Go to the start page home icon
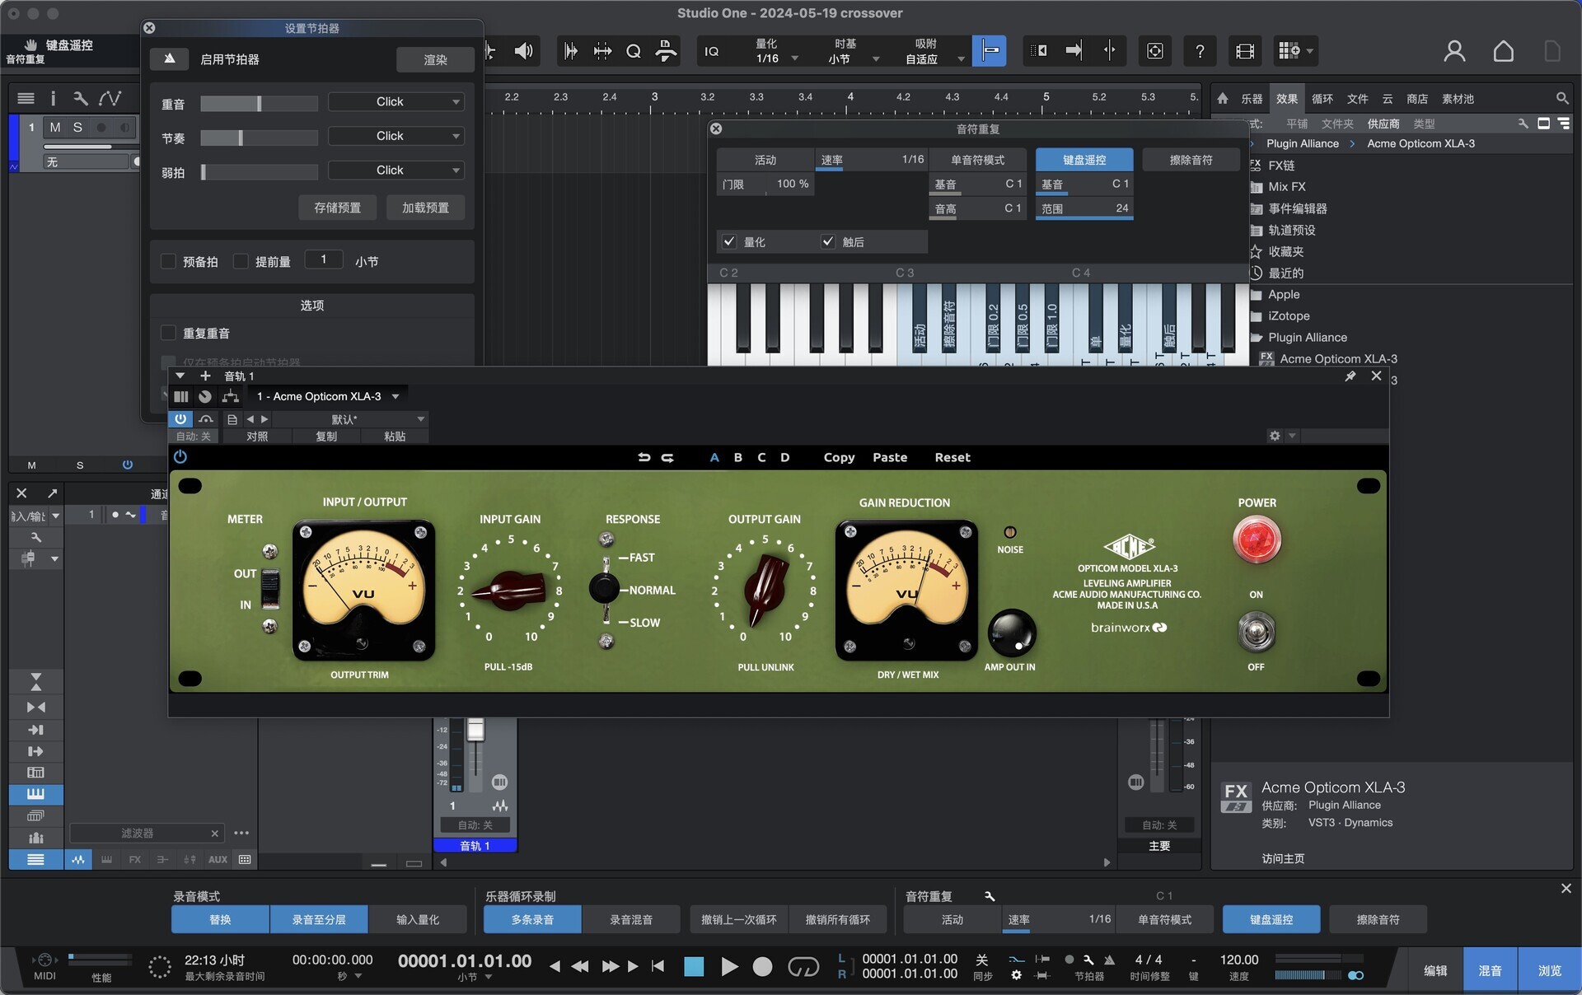Image resolution: width=1582 pixels, height=995 pixels. tap(1503, 51)
